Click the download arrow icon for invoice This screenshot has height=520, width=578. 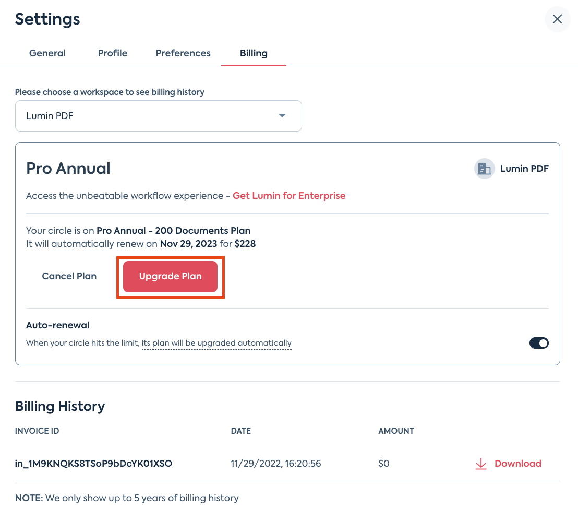(x=480, y=464)
